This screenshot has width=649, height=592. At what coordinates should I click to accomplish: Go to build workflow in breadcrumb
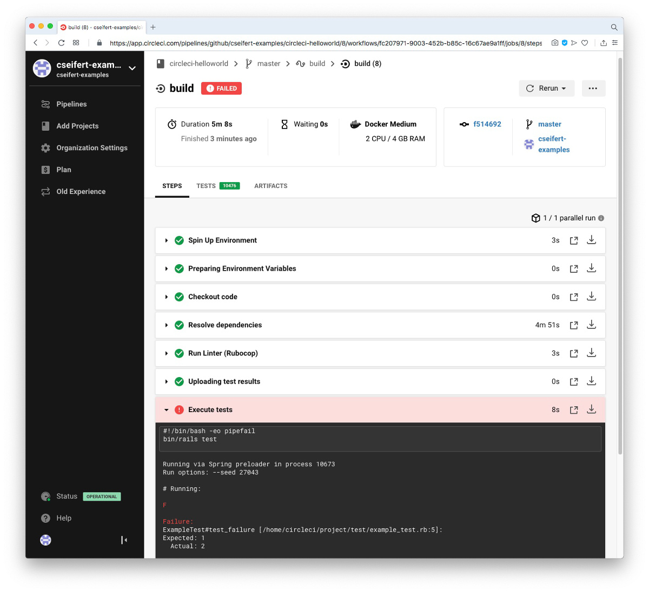317,64
